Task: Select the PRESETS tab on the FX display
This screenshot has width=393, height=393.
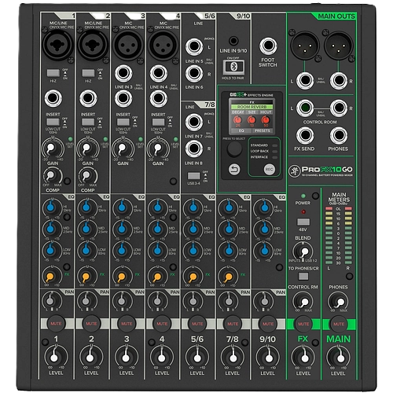Action: click(262, 130)
